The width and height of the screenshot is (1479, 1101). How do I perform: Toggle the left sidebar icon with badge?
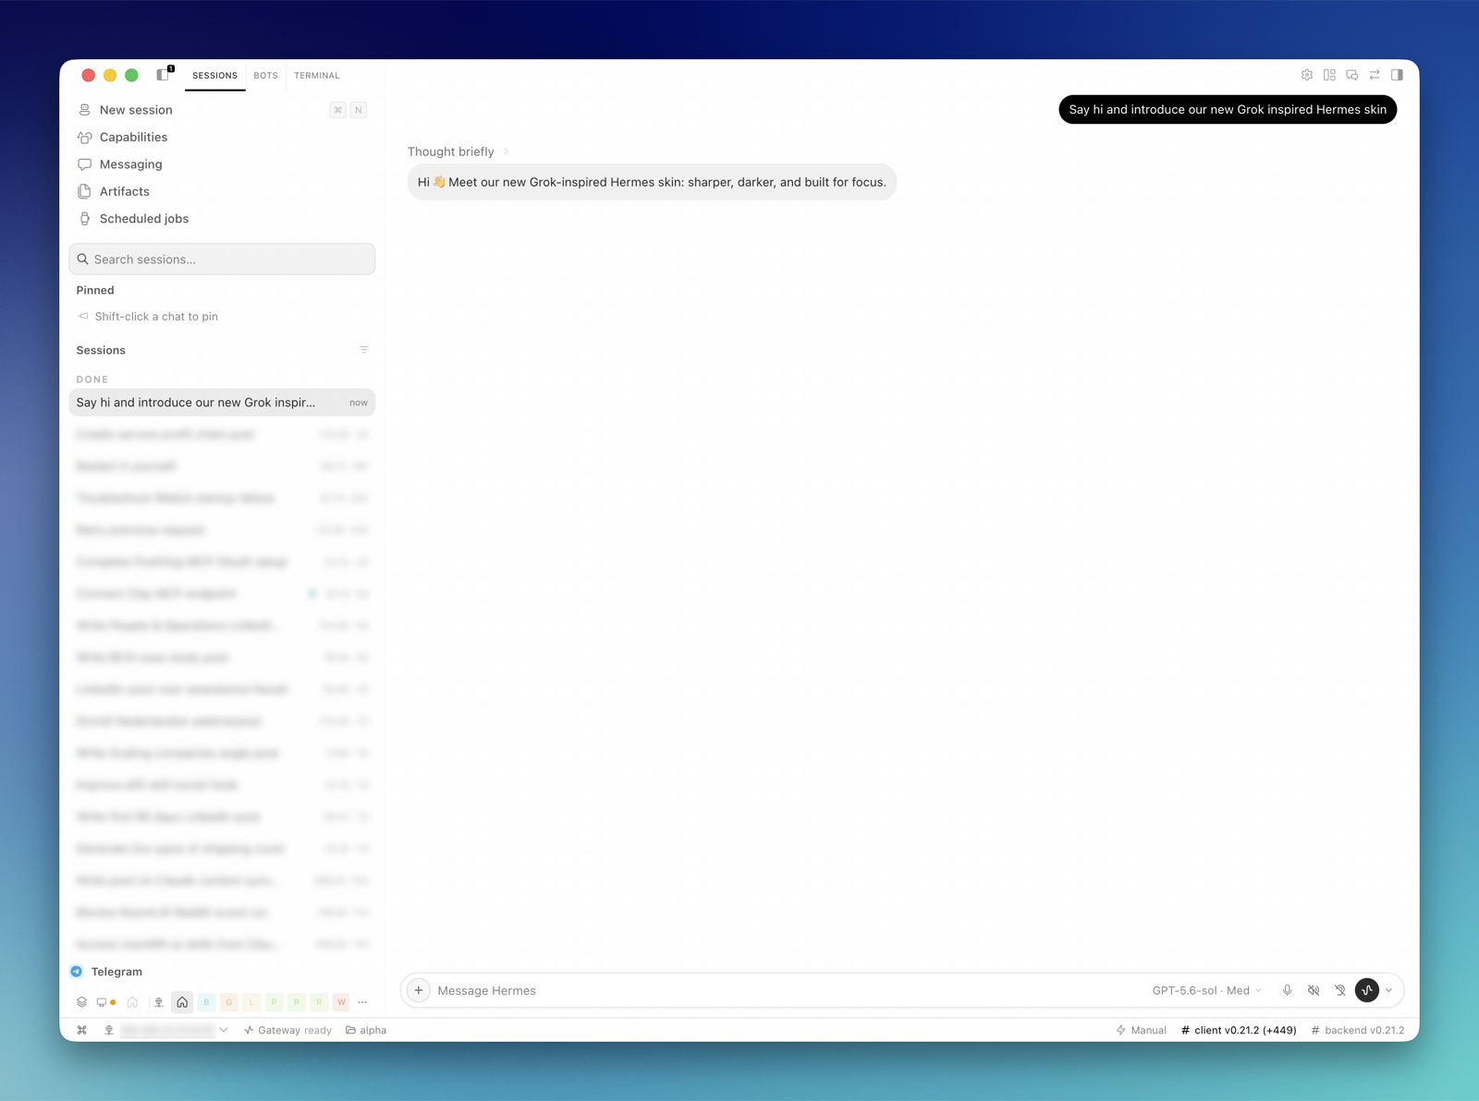click(x=165, y=74)
